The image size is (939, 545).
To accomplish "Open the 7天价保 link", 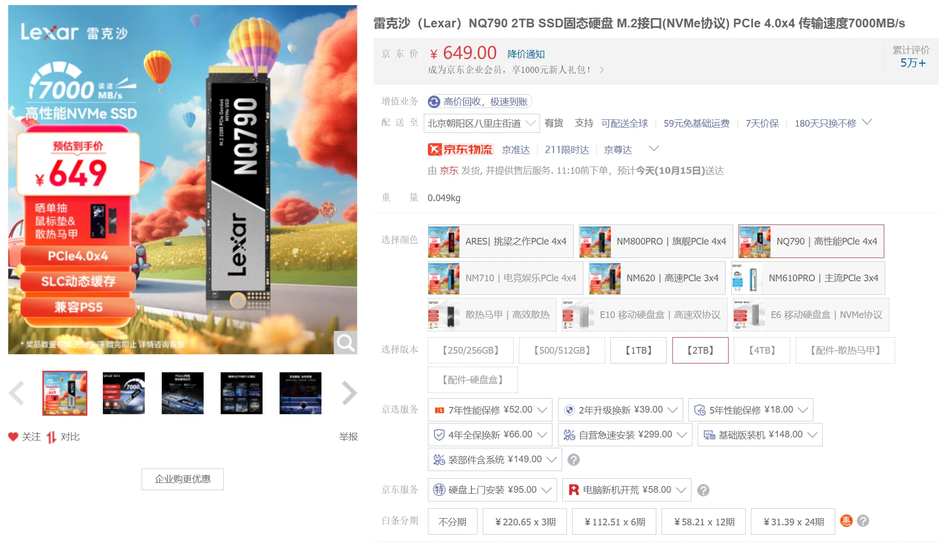I will tap(762, 123).
